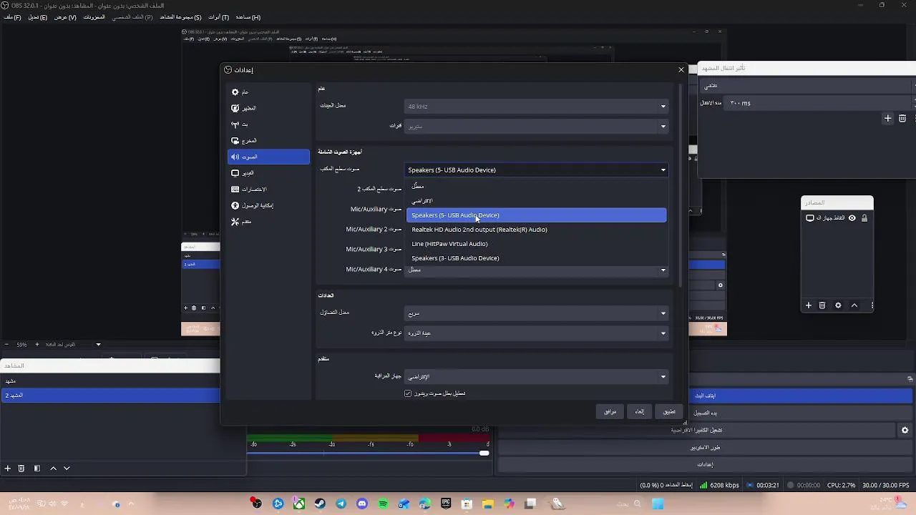Open the Video (الفيديو) settings category
Screen dimensions: 916x515
click(268, 173)
